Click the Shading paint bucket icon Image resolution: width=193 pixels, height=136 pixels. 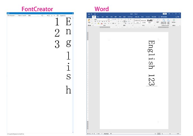click(x=119, y=23)
